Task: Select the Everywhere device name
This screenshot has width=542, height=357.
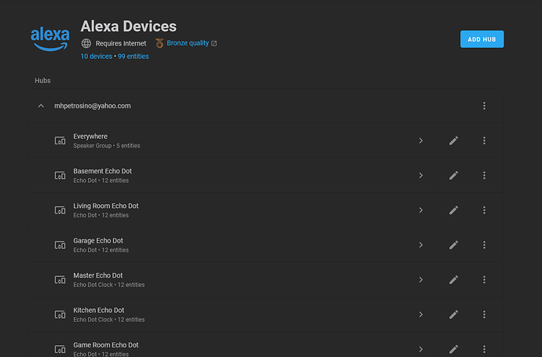Action: (90, 137)
